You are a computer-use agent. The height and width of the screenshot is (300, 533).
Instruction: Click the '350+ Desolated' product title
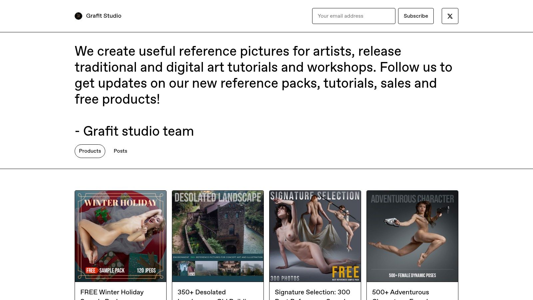pos(202,292)
